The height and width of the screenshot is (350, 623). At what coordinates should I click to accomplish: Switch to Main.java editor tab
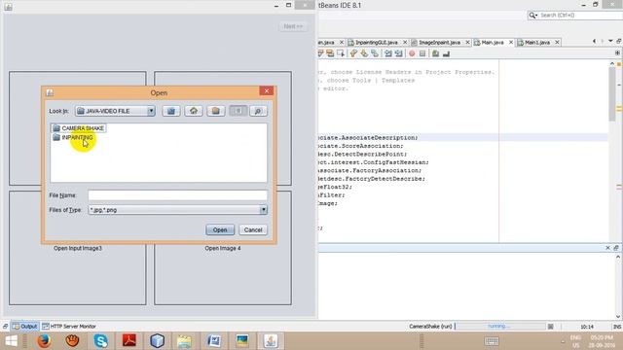pos(493,42)
